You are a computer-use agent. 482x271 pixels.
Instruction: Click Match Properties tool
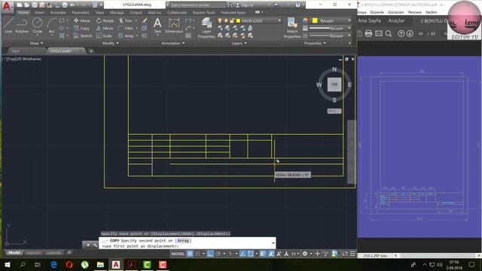(292, 28)
